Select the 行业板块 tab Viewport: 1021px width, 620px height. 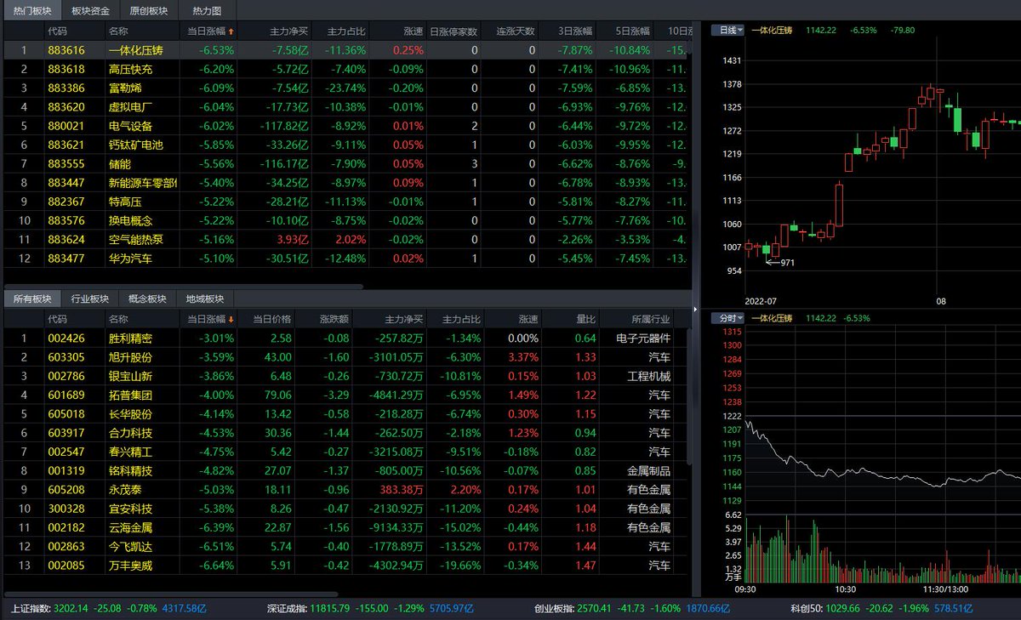tap(88, 299)
